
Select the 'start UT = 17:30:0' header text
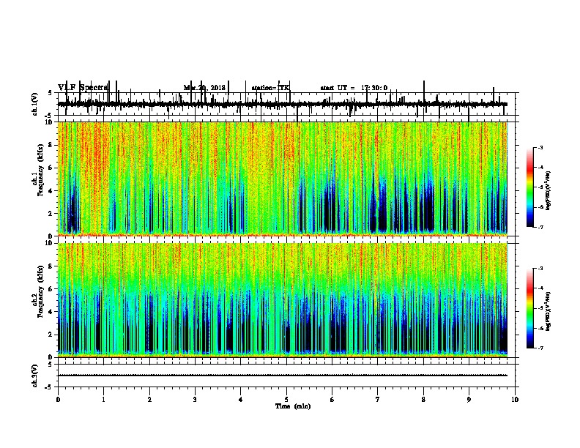point(354,88)
